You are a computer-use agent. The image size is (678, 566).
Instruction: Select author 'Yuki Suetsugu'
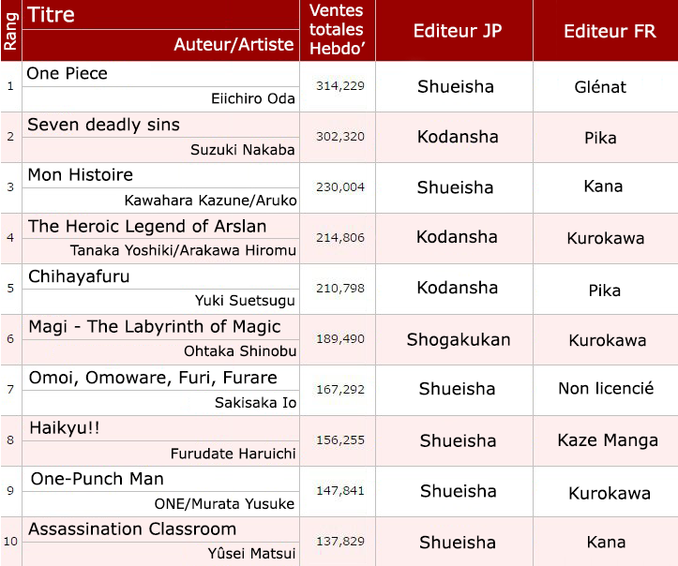click(245, 301)
